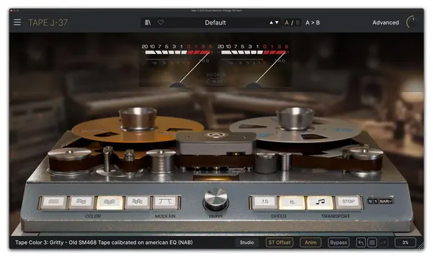Open the edit history list icon
Screen dimensions: 433x259
[x=372, y=242]
